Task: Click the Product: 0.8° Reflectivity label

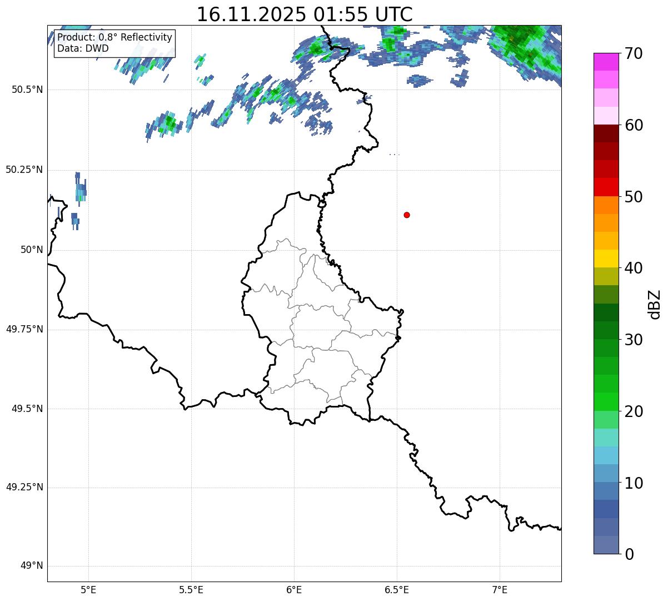Action: 115,37
